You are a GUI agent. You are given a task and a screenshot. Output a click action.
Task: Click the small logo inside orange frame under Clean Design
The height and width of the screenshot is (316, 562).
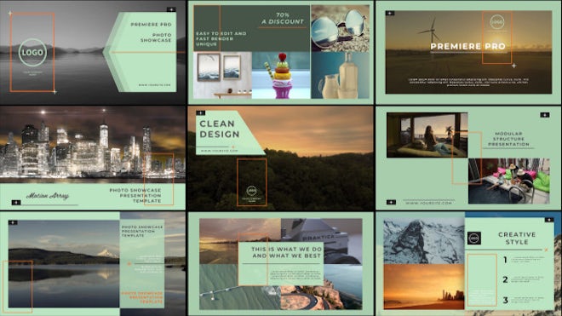251,191
